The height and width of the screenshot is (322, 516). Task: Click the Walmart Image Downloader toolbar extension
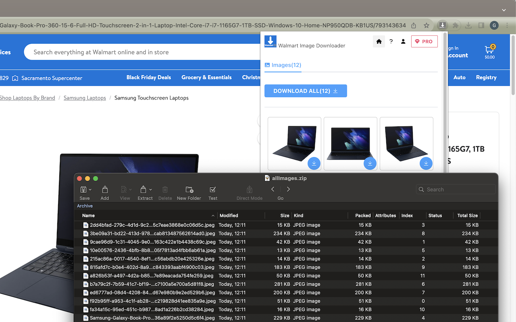coord(442,25)
